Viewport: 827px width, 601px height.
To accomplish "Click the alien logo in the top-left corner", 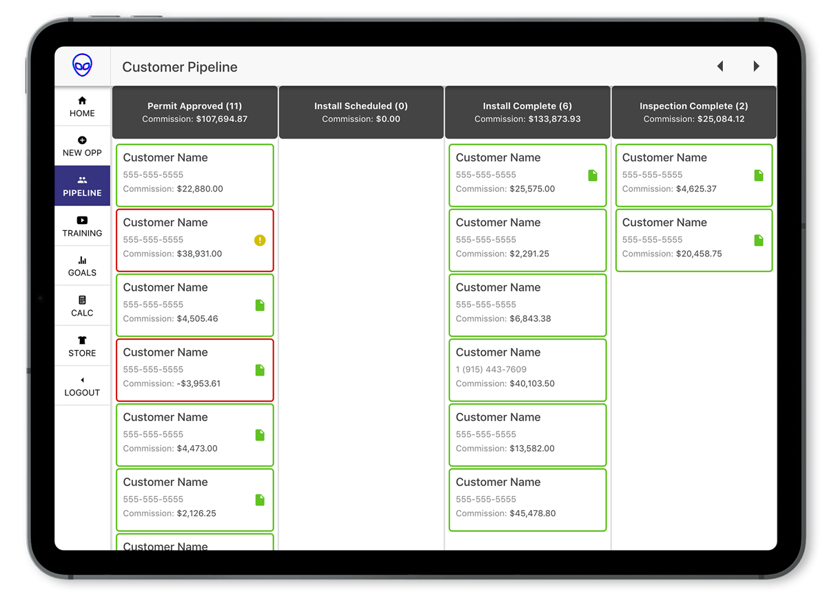I will click(82, 64).
